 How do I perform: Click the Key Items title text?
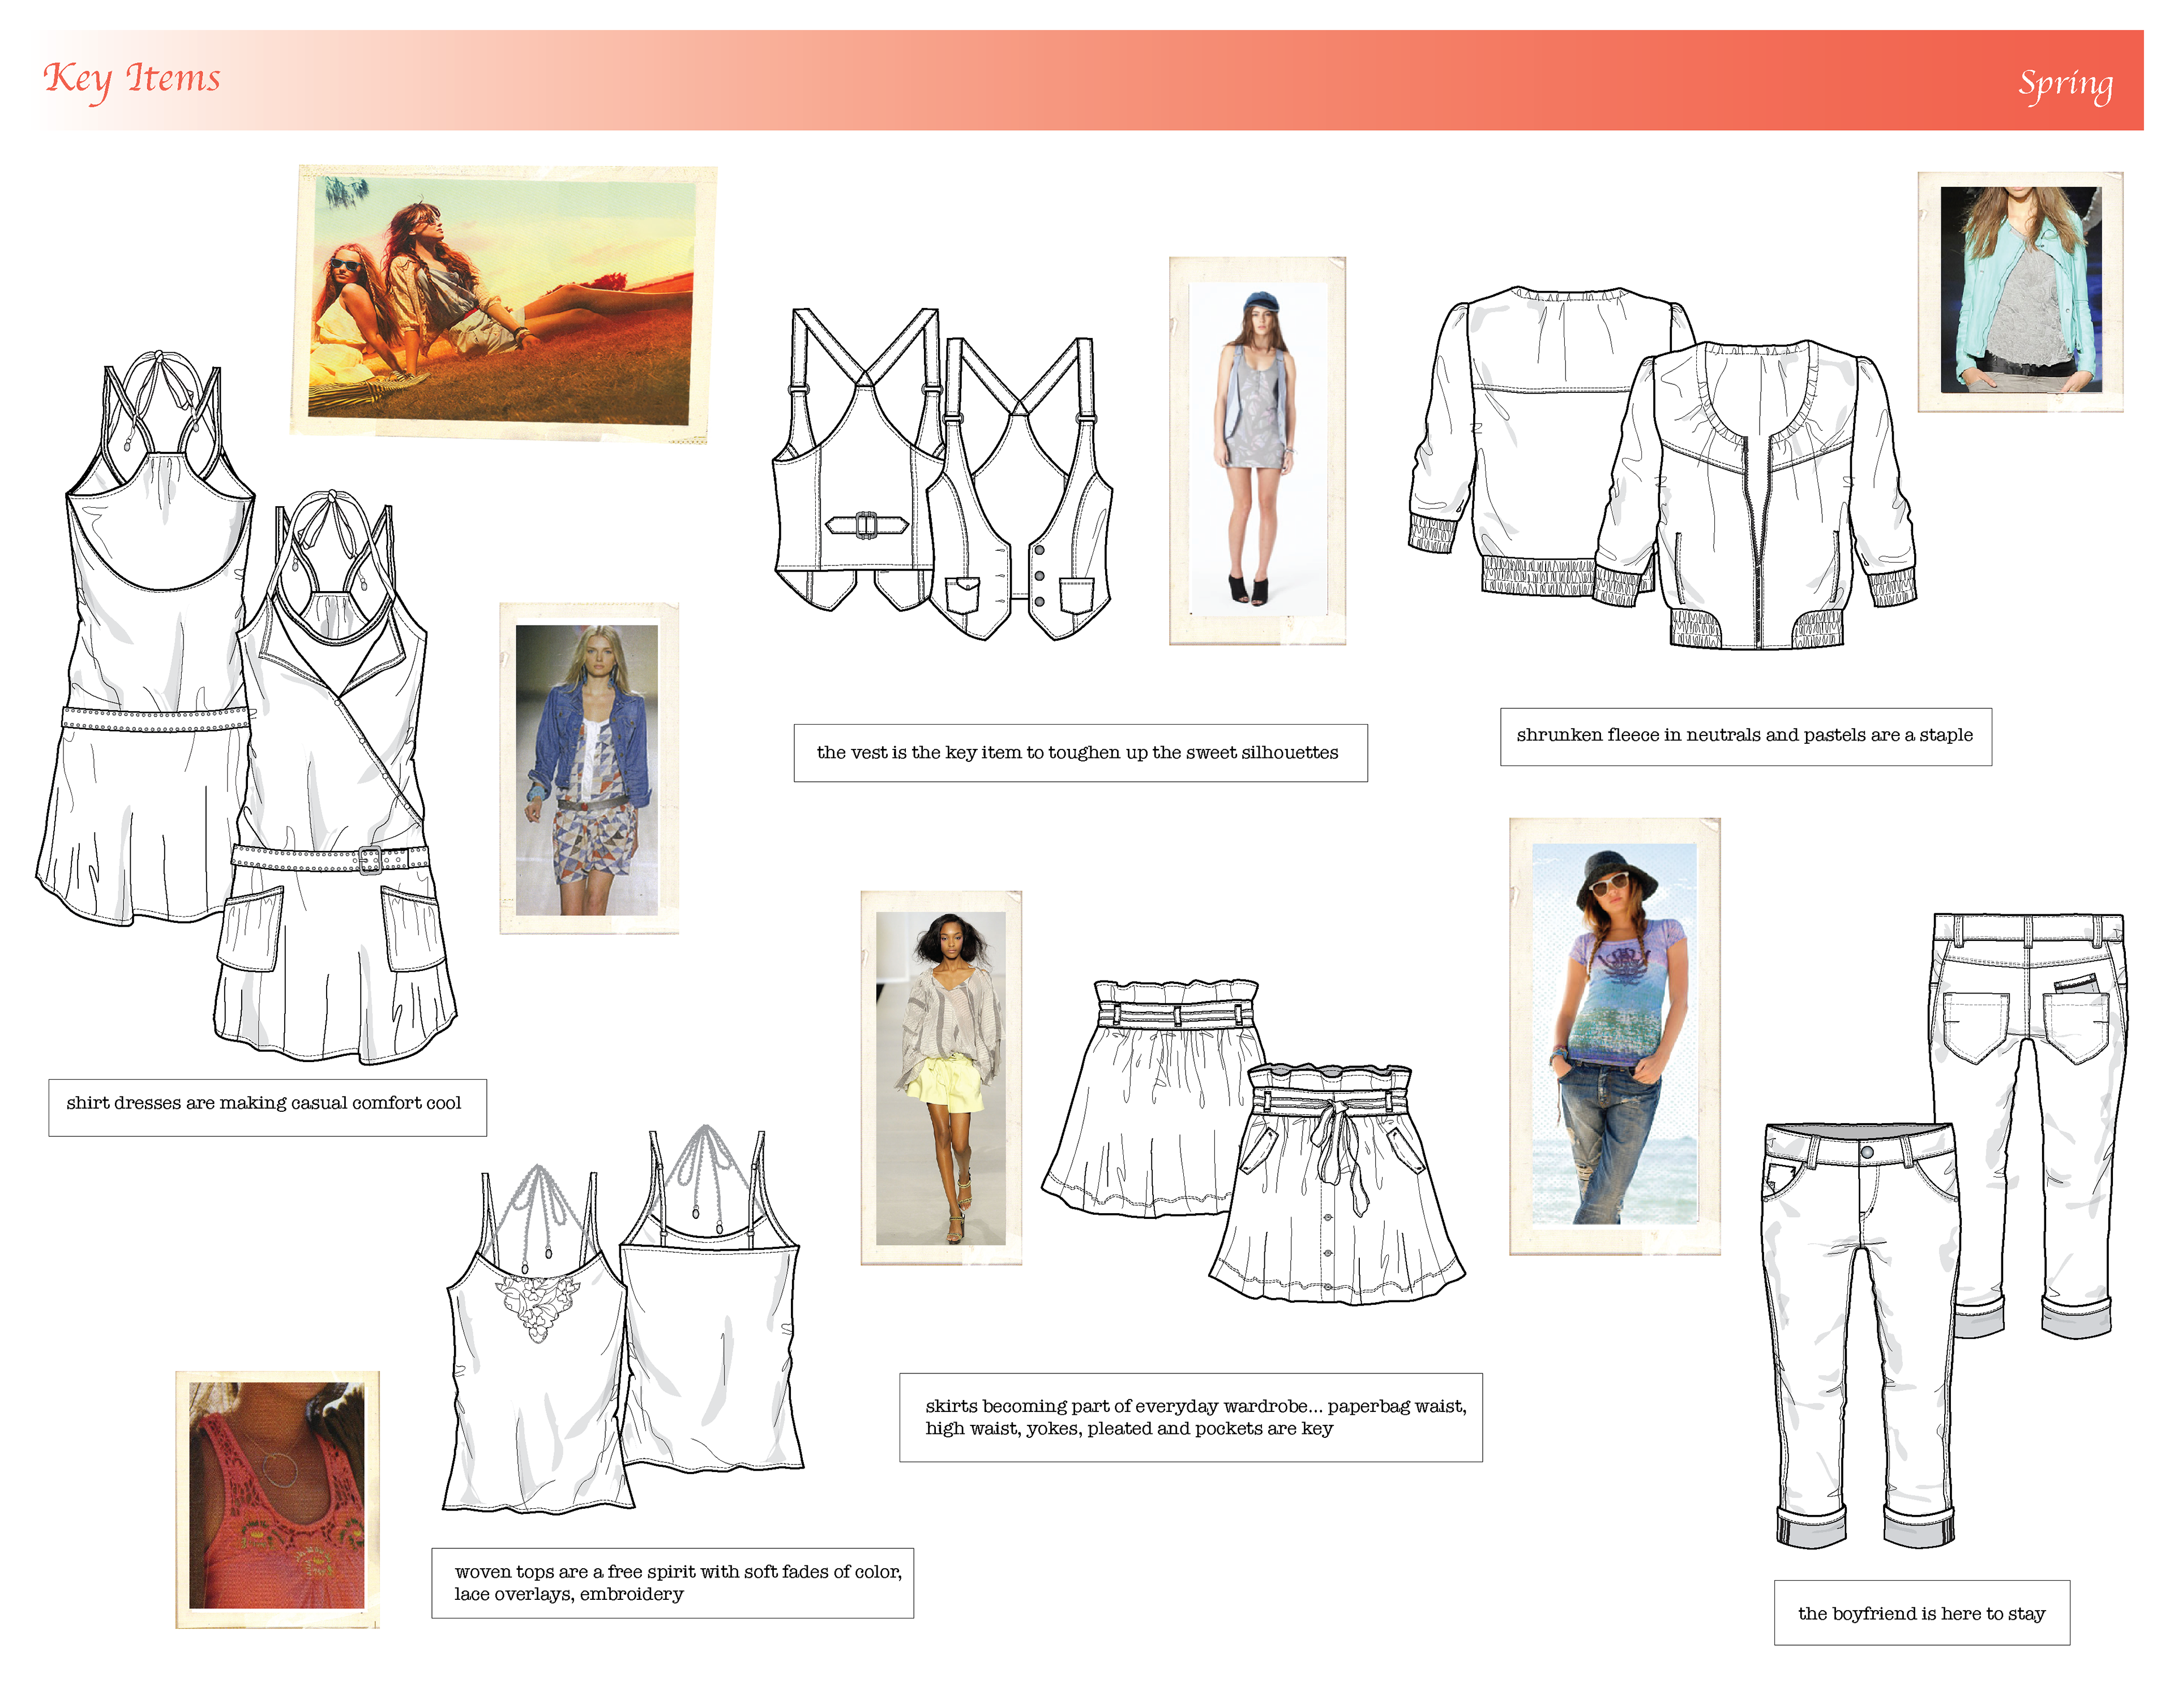(x=132, y=79)
